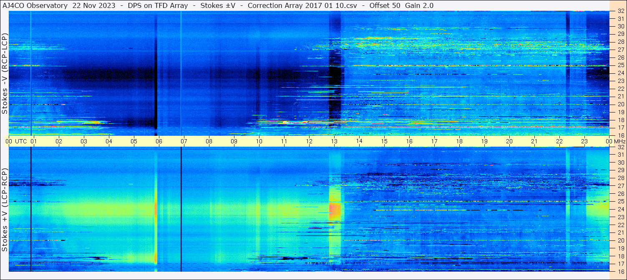Select hour 13 on the UTC time axis
The image size is (627, 280).
tap(334, 141)
